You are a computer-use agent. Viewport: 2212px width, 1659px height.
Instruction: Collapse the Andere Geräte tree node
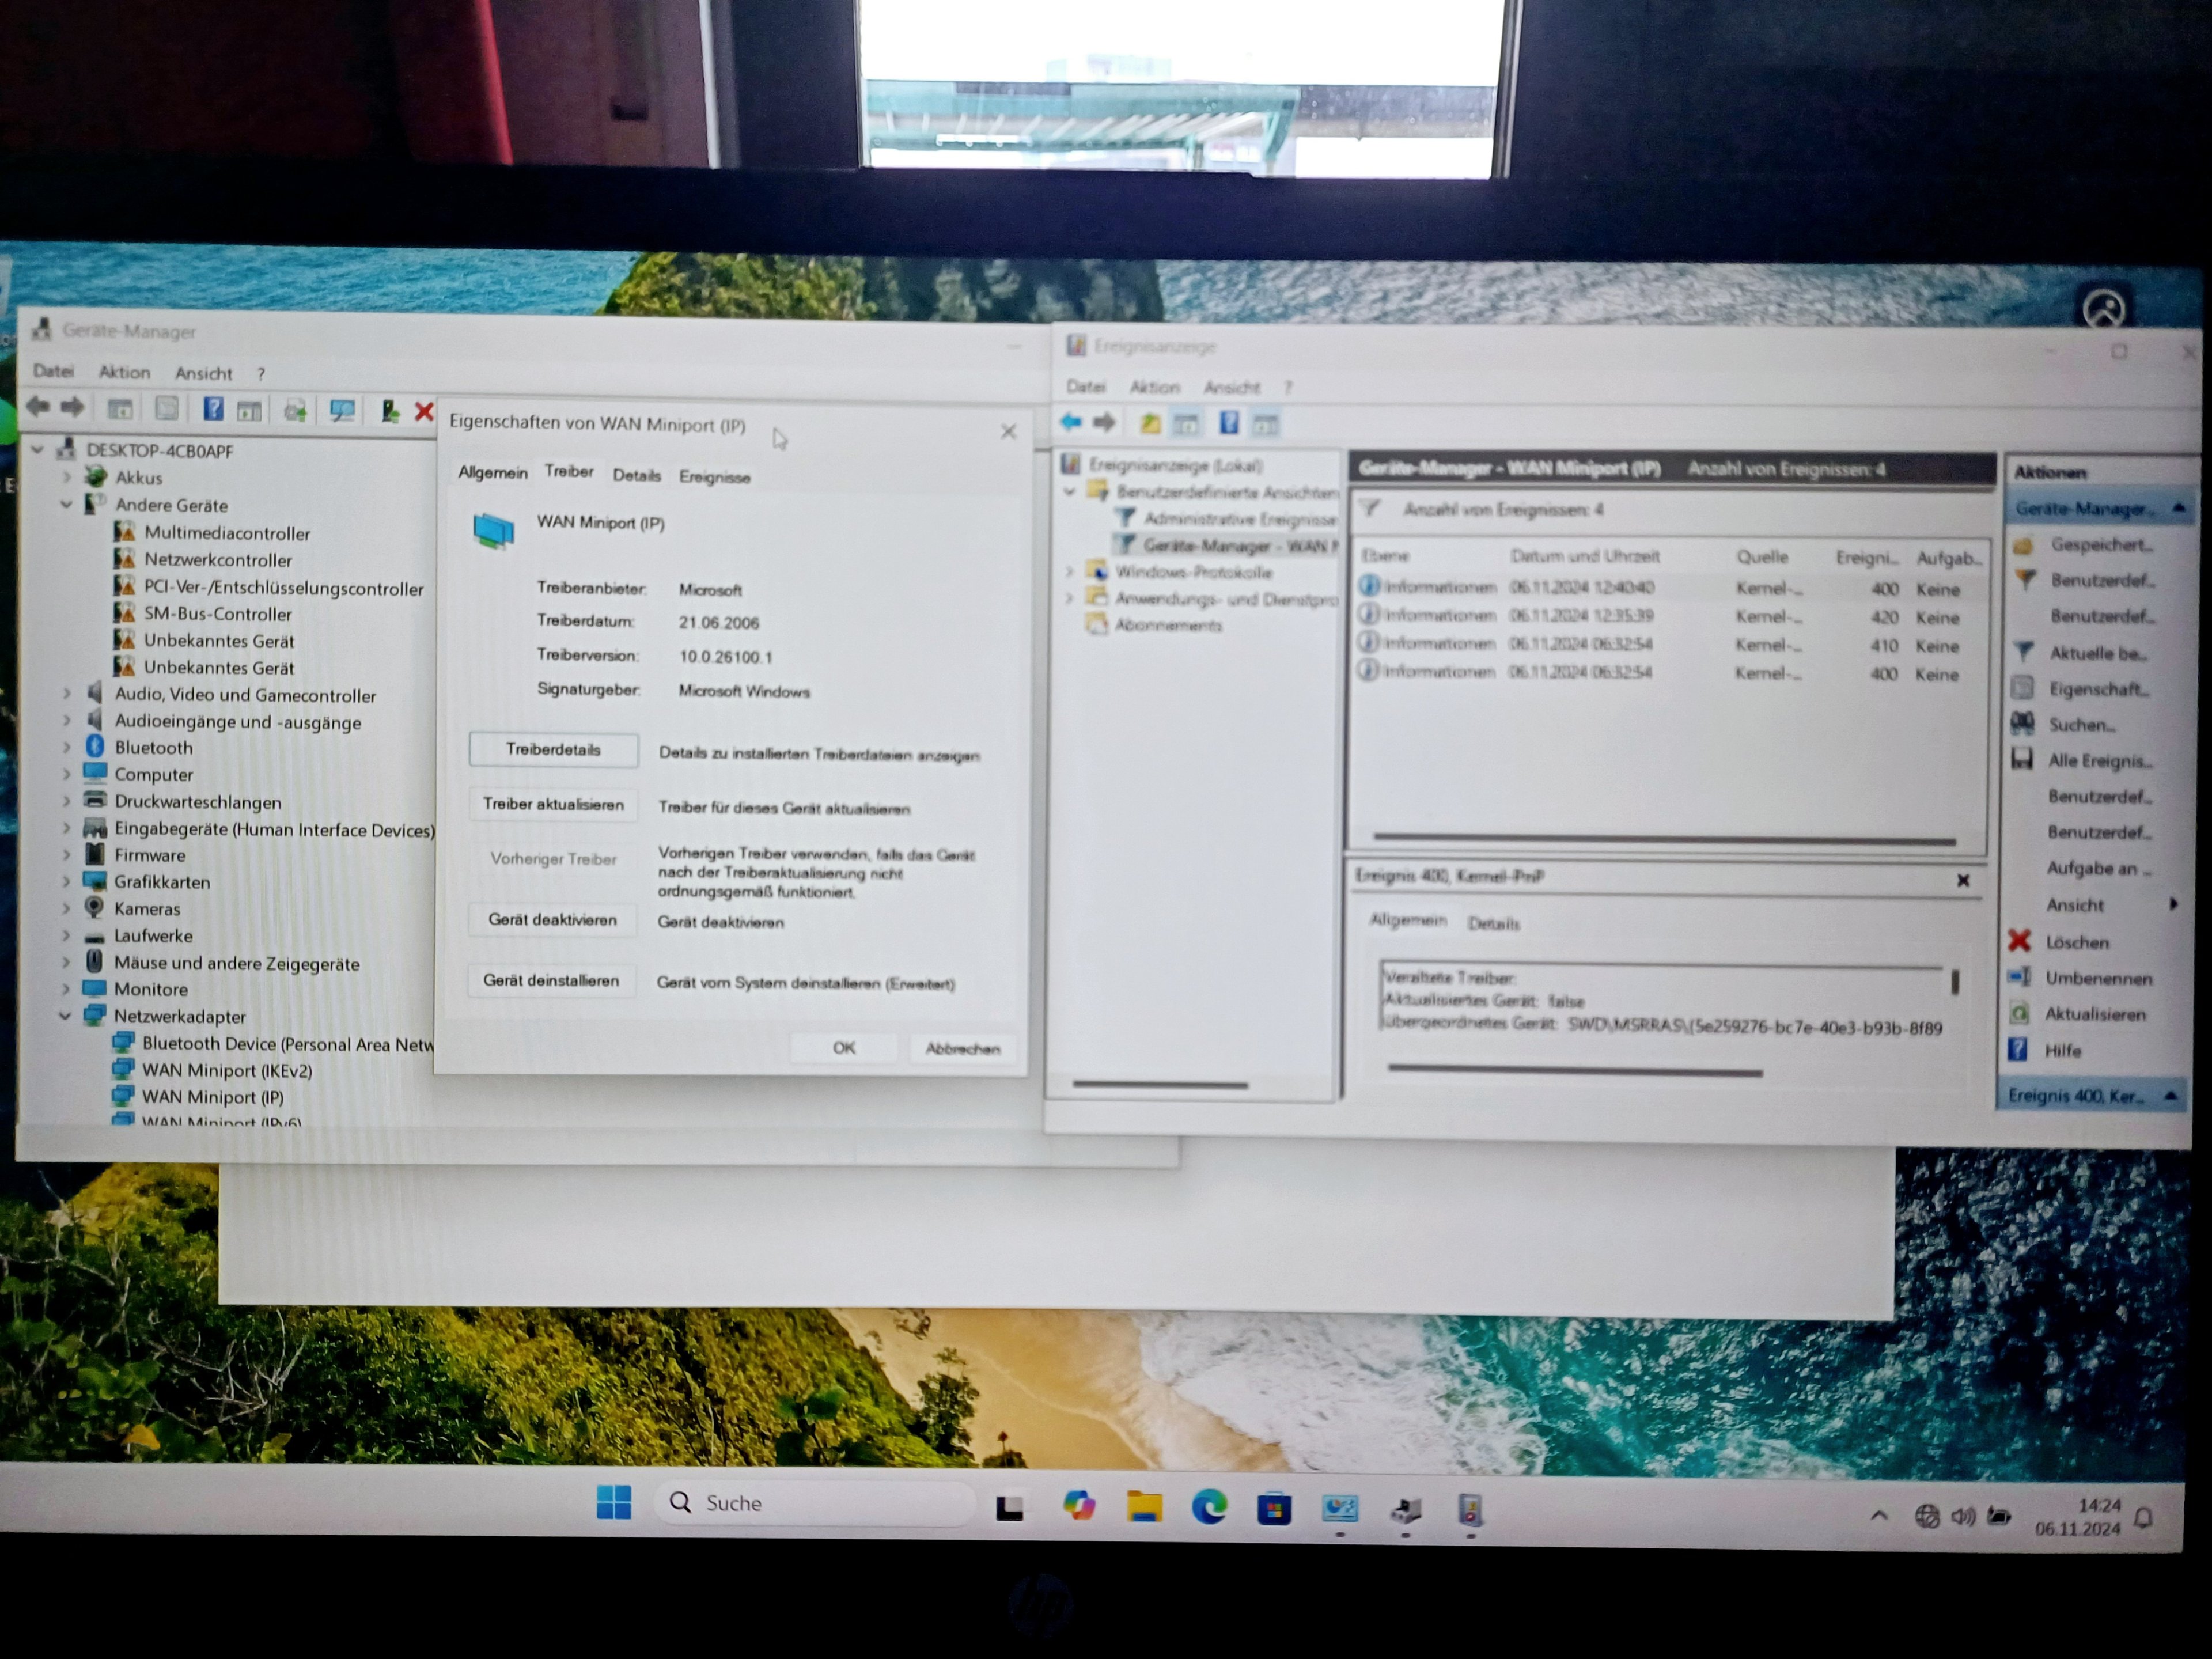66,505
